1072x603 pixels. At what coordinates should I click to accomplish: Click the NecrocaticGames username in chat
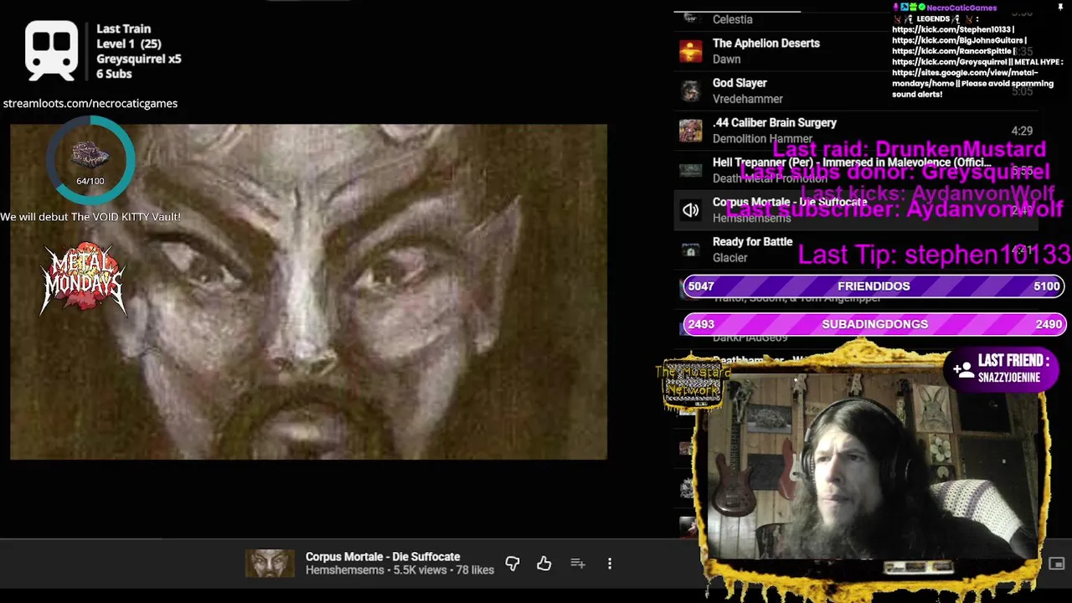(x=961, y=8)
